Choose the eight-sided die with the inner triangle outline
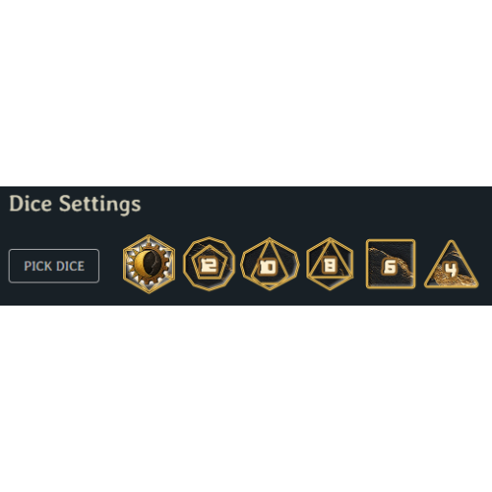Viewport: 492px width, 492px height. [330, 264]
